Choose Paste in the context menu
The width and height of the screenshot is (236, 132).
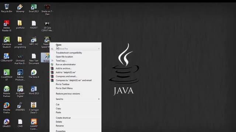[x=76, y=113]
